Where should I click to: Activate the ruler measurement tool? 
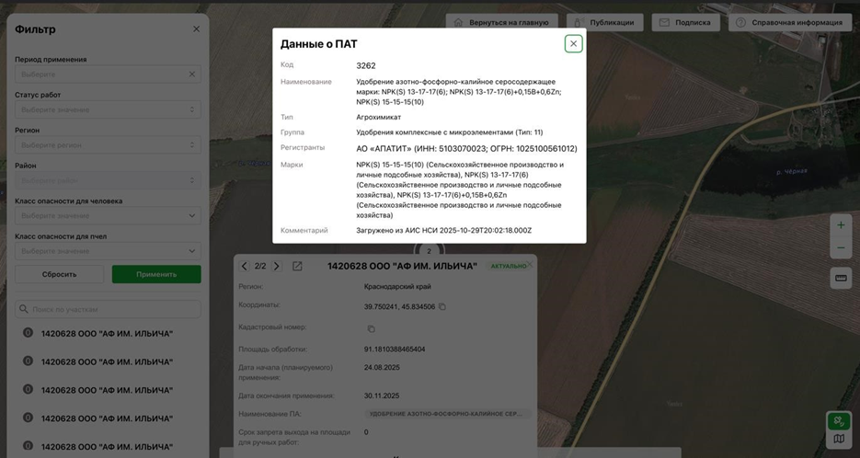pos(840,278)
